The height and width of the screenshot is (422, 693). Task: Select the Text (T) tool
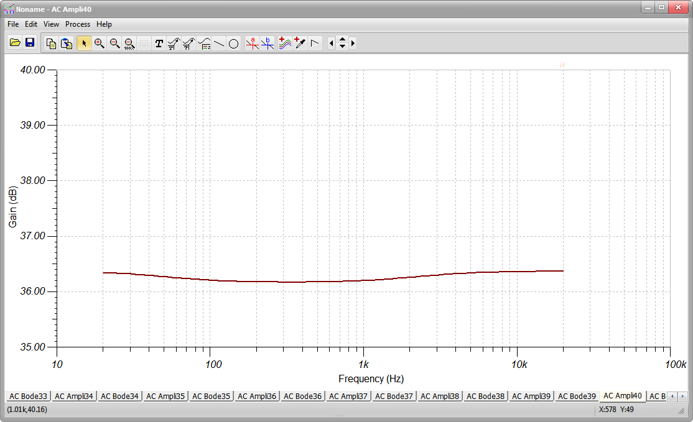159,44
